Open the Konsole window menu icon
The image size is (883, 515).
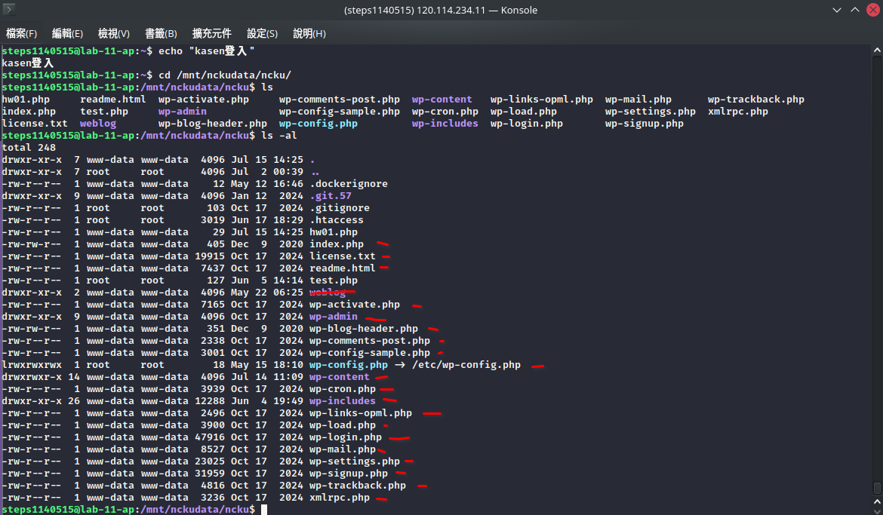(x=11, y=11)
